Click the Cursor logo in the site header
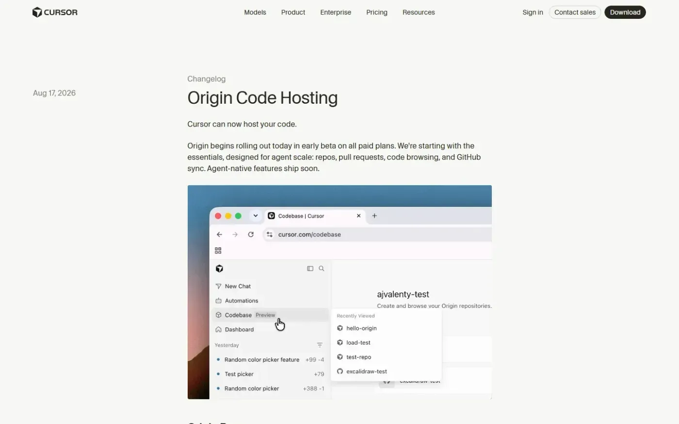Viewport: 679px width, 424px height. click(55, 12)
